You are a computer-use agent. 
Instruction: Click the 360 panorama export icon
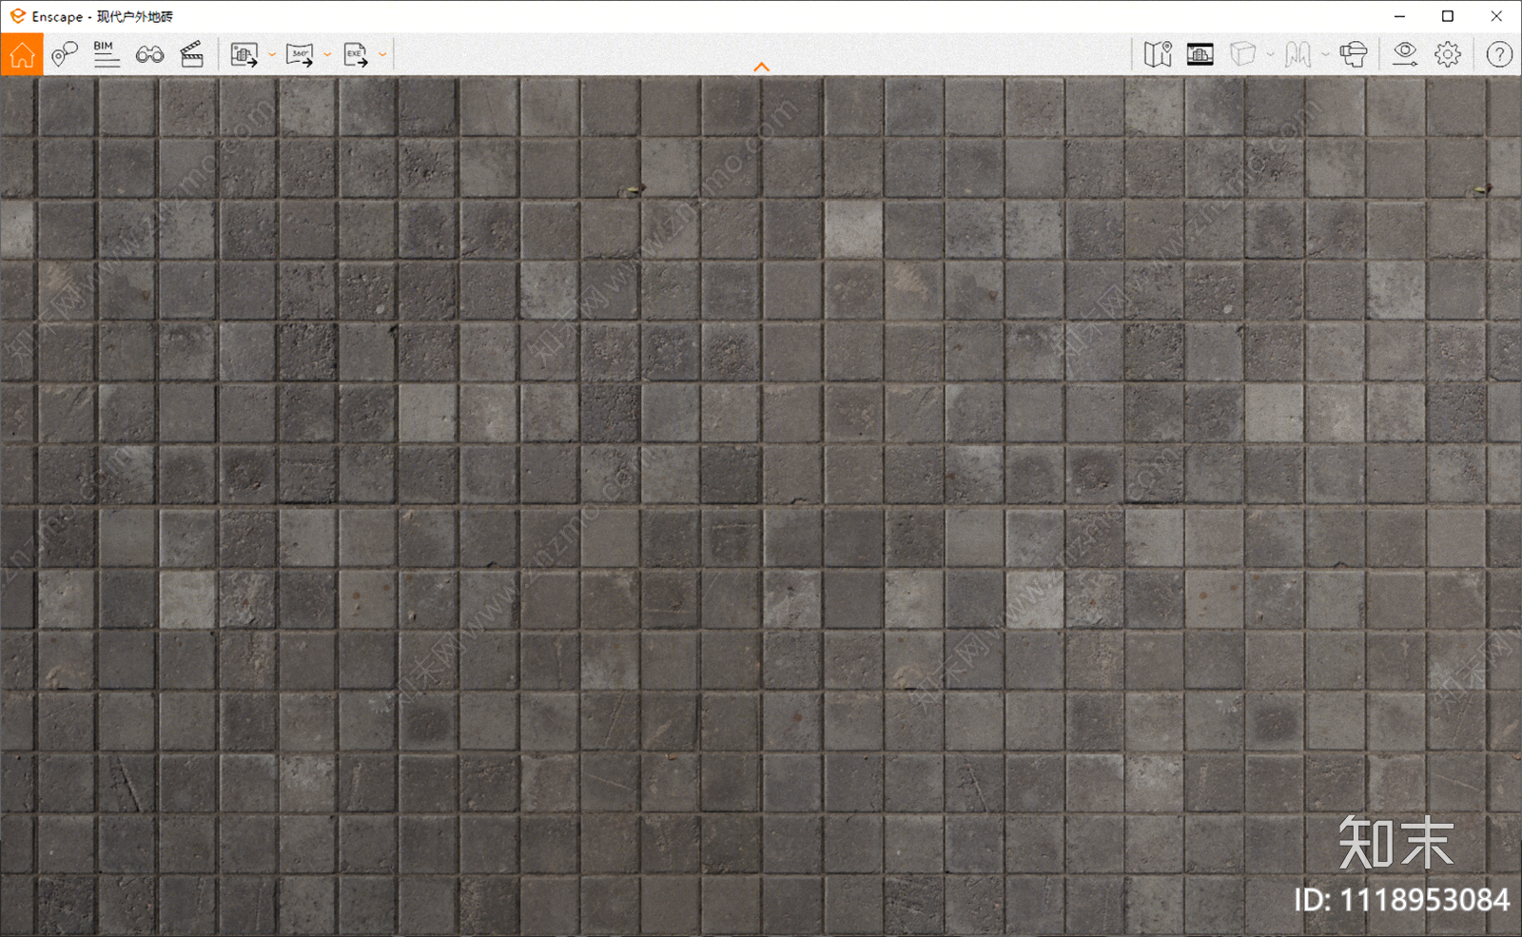click(x=300, y=54)
